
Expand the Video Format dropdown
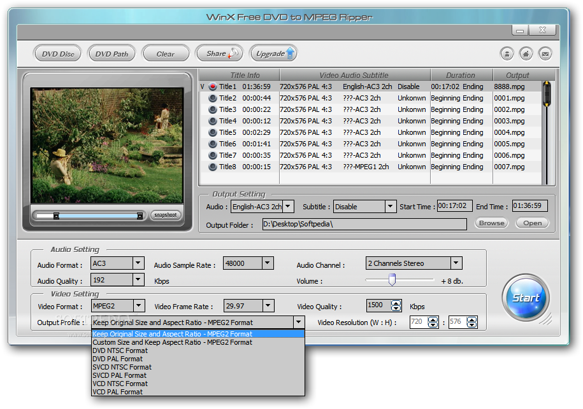[139, 306]
